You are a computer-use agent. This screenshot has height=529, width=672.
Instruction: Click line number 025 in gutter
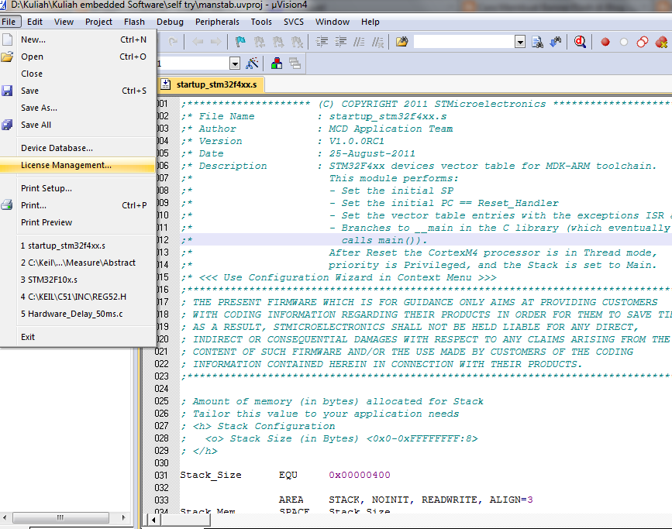[x=161, y=401]
